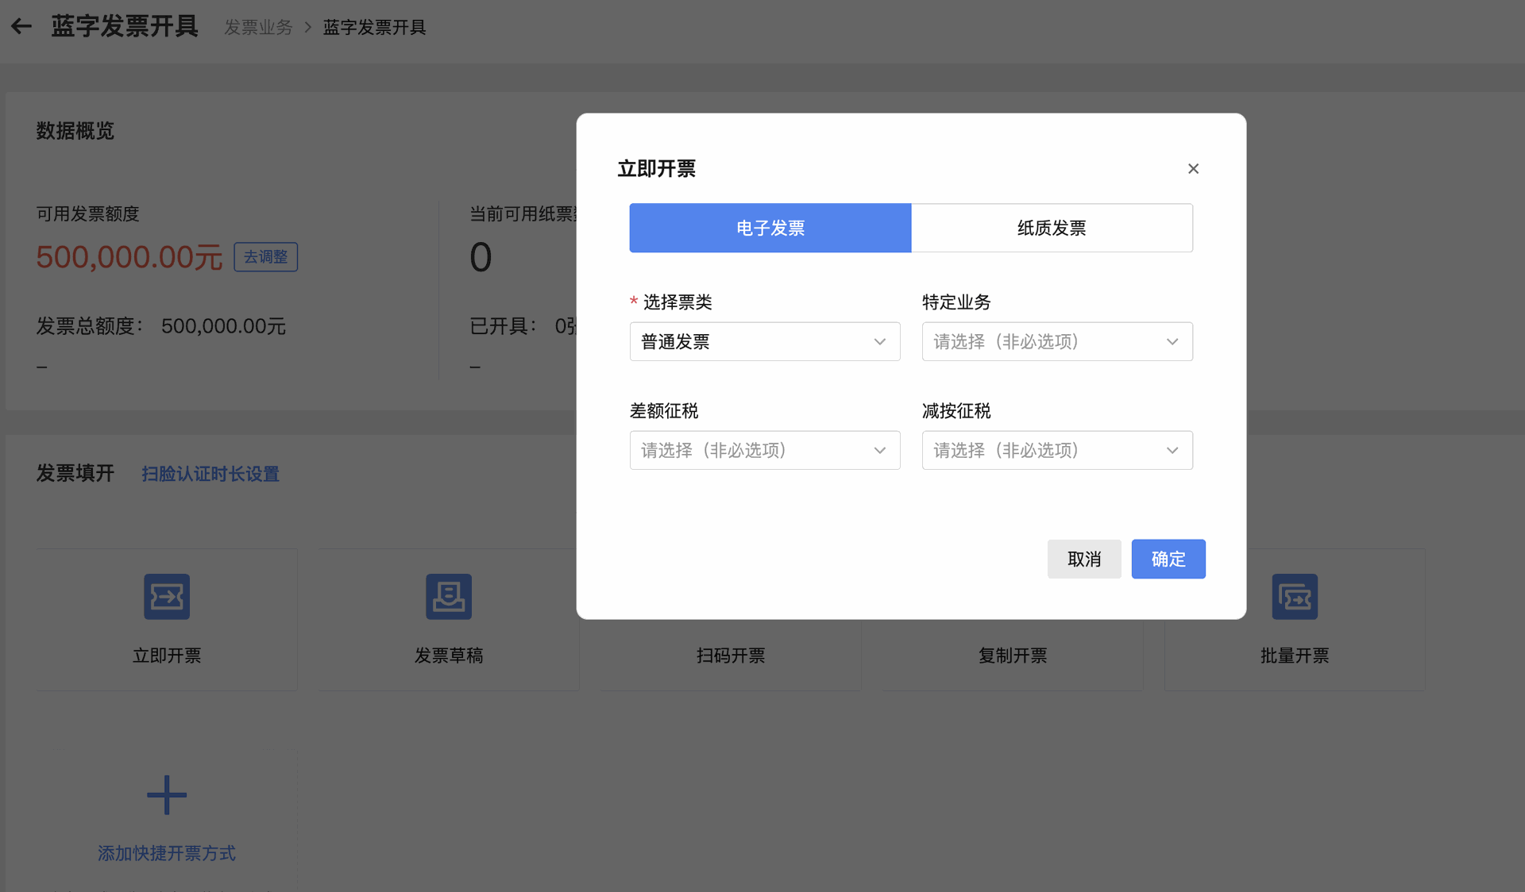Click the plus icon to add shortcut

(x=166, y=794)
